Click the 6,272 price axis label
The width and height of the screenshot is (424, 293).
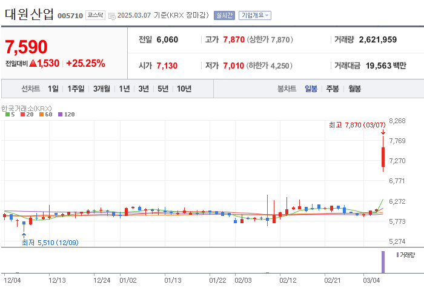(x=397, y=201)
